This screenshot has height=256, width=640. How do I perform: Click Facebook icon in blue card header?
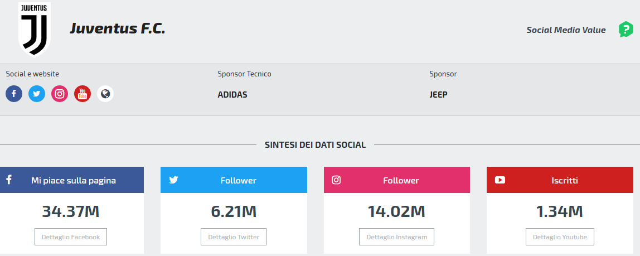[9, 180]
